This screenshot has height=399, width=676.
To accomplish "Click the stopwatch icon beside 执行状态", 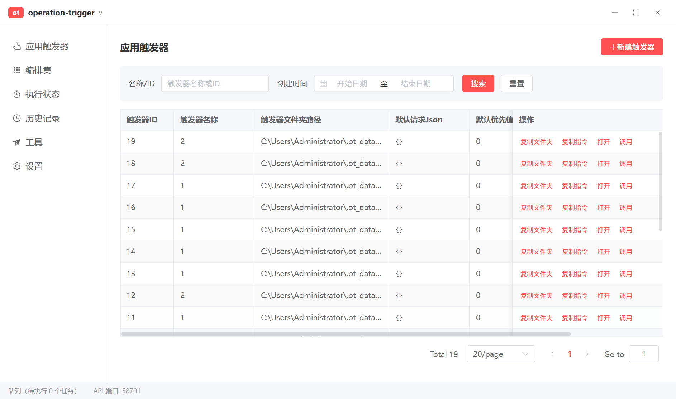I will point(17,94).
